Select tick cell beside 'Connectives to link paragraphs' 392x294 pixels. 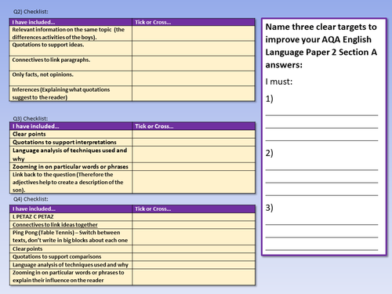[194, 64]
